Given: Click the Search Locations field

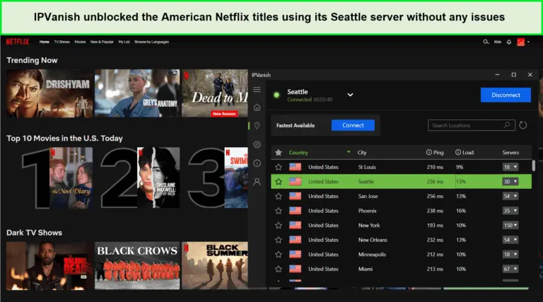Looking at the screenshot, I should [x=472, y=125].
